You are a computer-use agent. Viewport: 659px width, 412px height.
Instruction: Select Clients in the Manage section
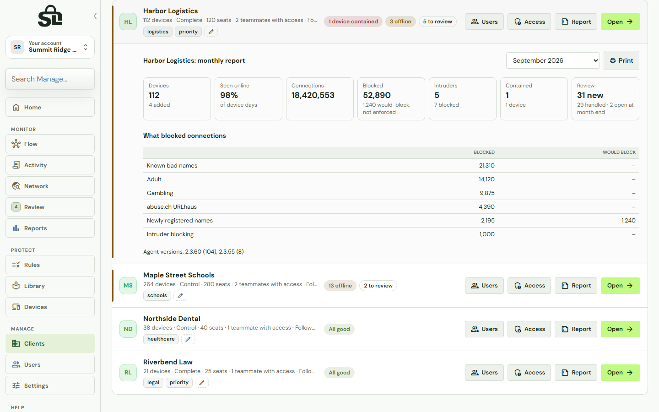(50, 343)
